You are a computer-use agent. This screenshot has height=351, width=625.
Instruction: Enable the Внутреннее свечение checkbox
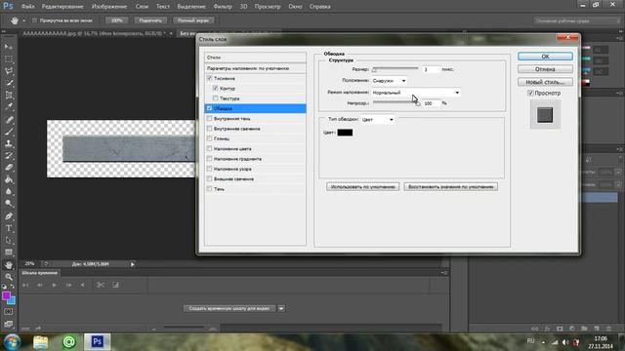click(x=210, y=129)
